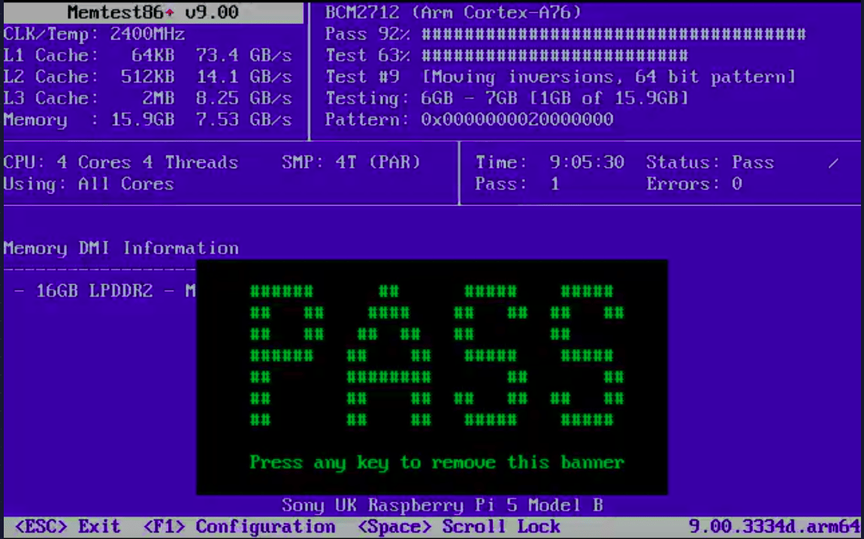The width and height of the screenshot is (864, 539).
Task: Click the Testing 6GB - 7GB line
Action: (507, 98)
